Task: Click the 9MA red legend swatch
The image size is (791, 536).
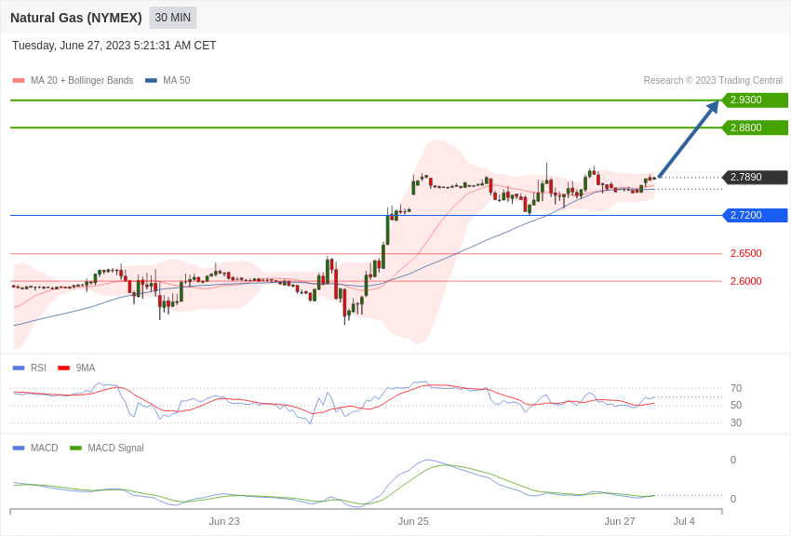Action: click(x=63, y=368)
